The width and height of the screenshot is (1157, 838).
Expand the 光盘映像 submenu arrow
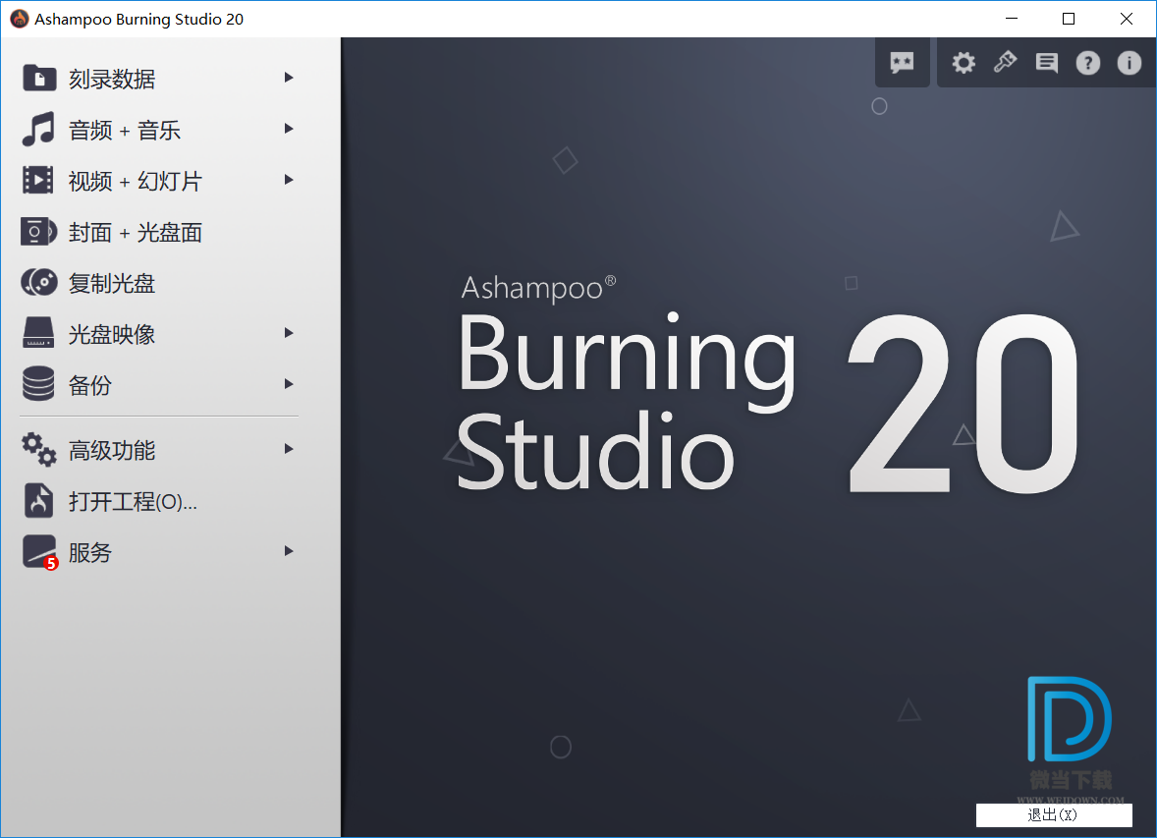[x=289, y=333]
